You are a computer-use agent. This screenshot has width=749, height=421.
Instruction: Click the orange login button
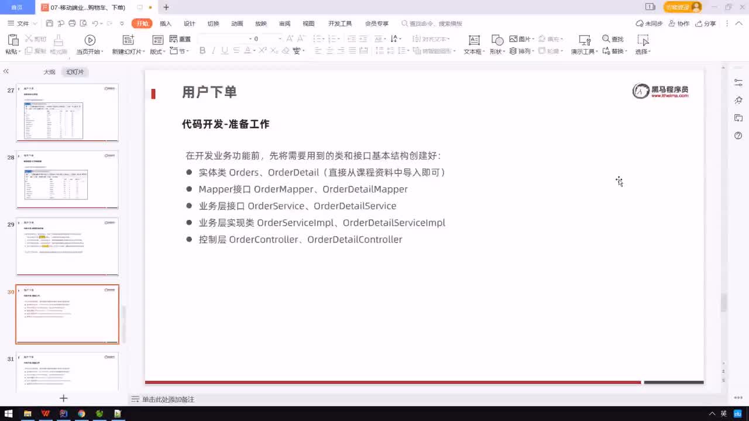(x=682, y=7)
